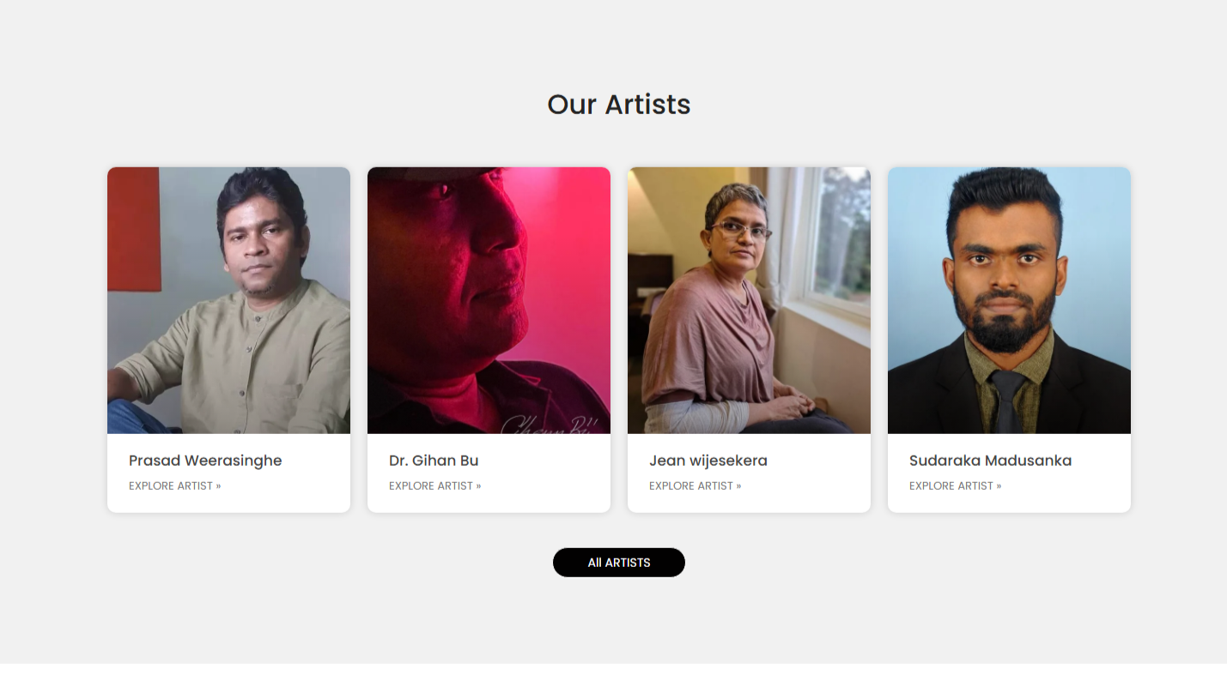The height and width of the screenshot is (675, 1227).
Task: Click the » arrow in Jean's Explore link
Action: point(738,486)
